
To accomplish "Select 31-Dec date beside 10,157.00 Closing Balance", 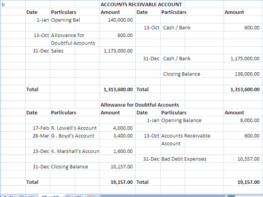I will tap(41, 167).
